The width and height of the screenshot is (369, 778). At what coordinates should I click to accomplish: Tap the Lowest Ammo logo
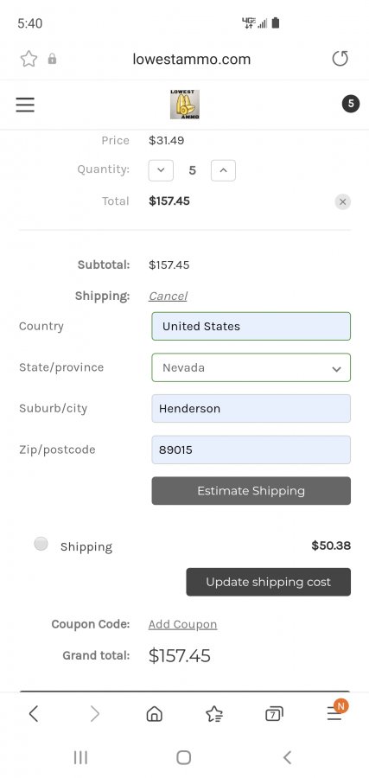(185, 105)
